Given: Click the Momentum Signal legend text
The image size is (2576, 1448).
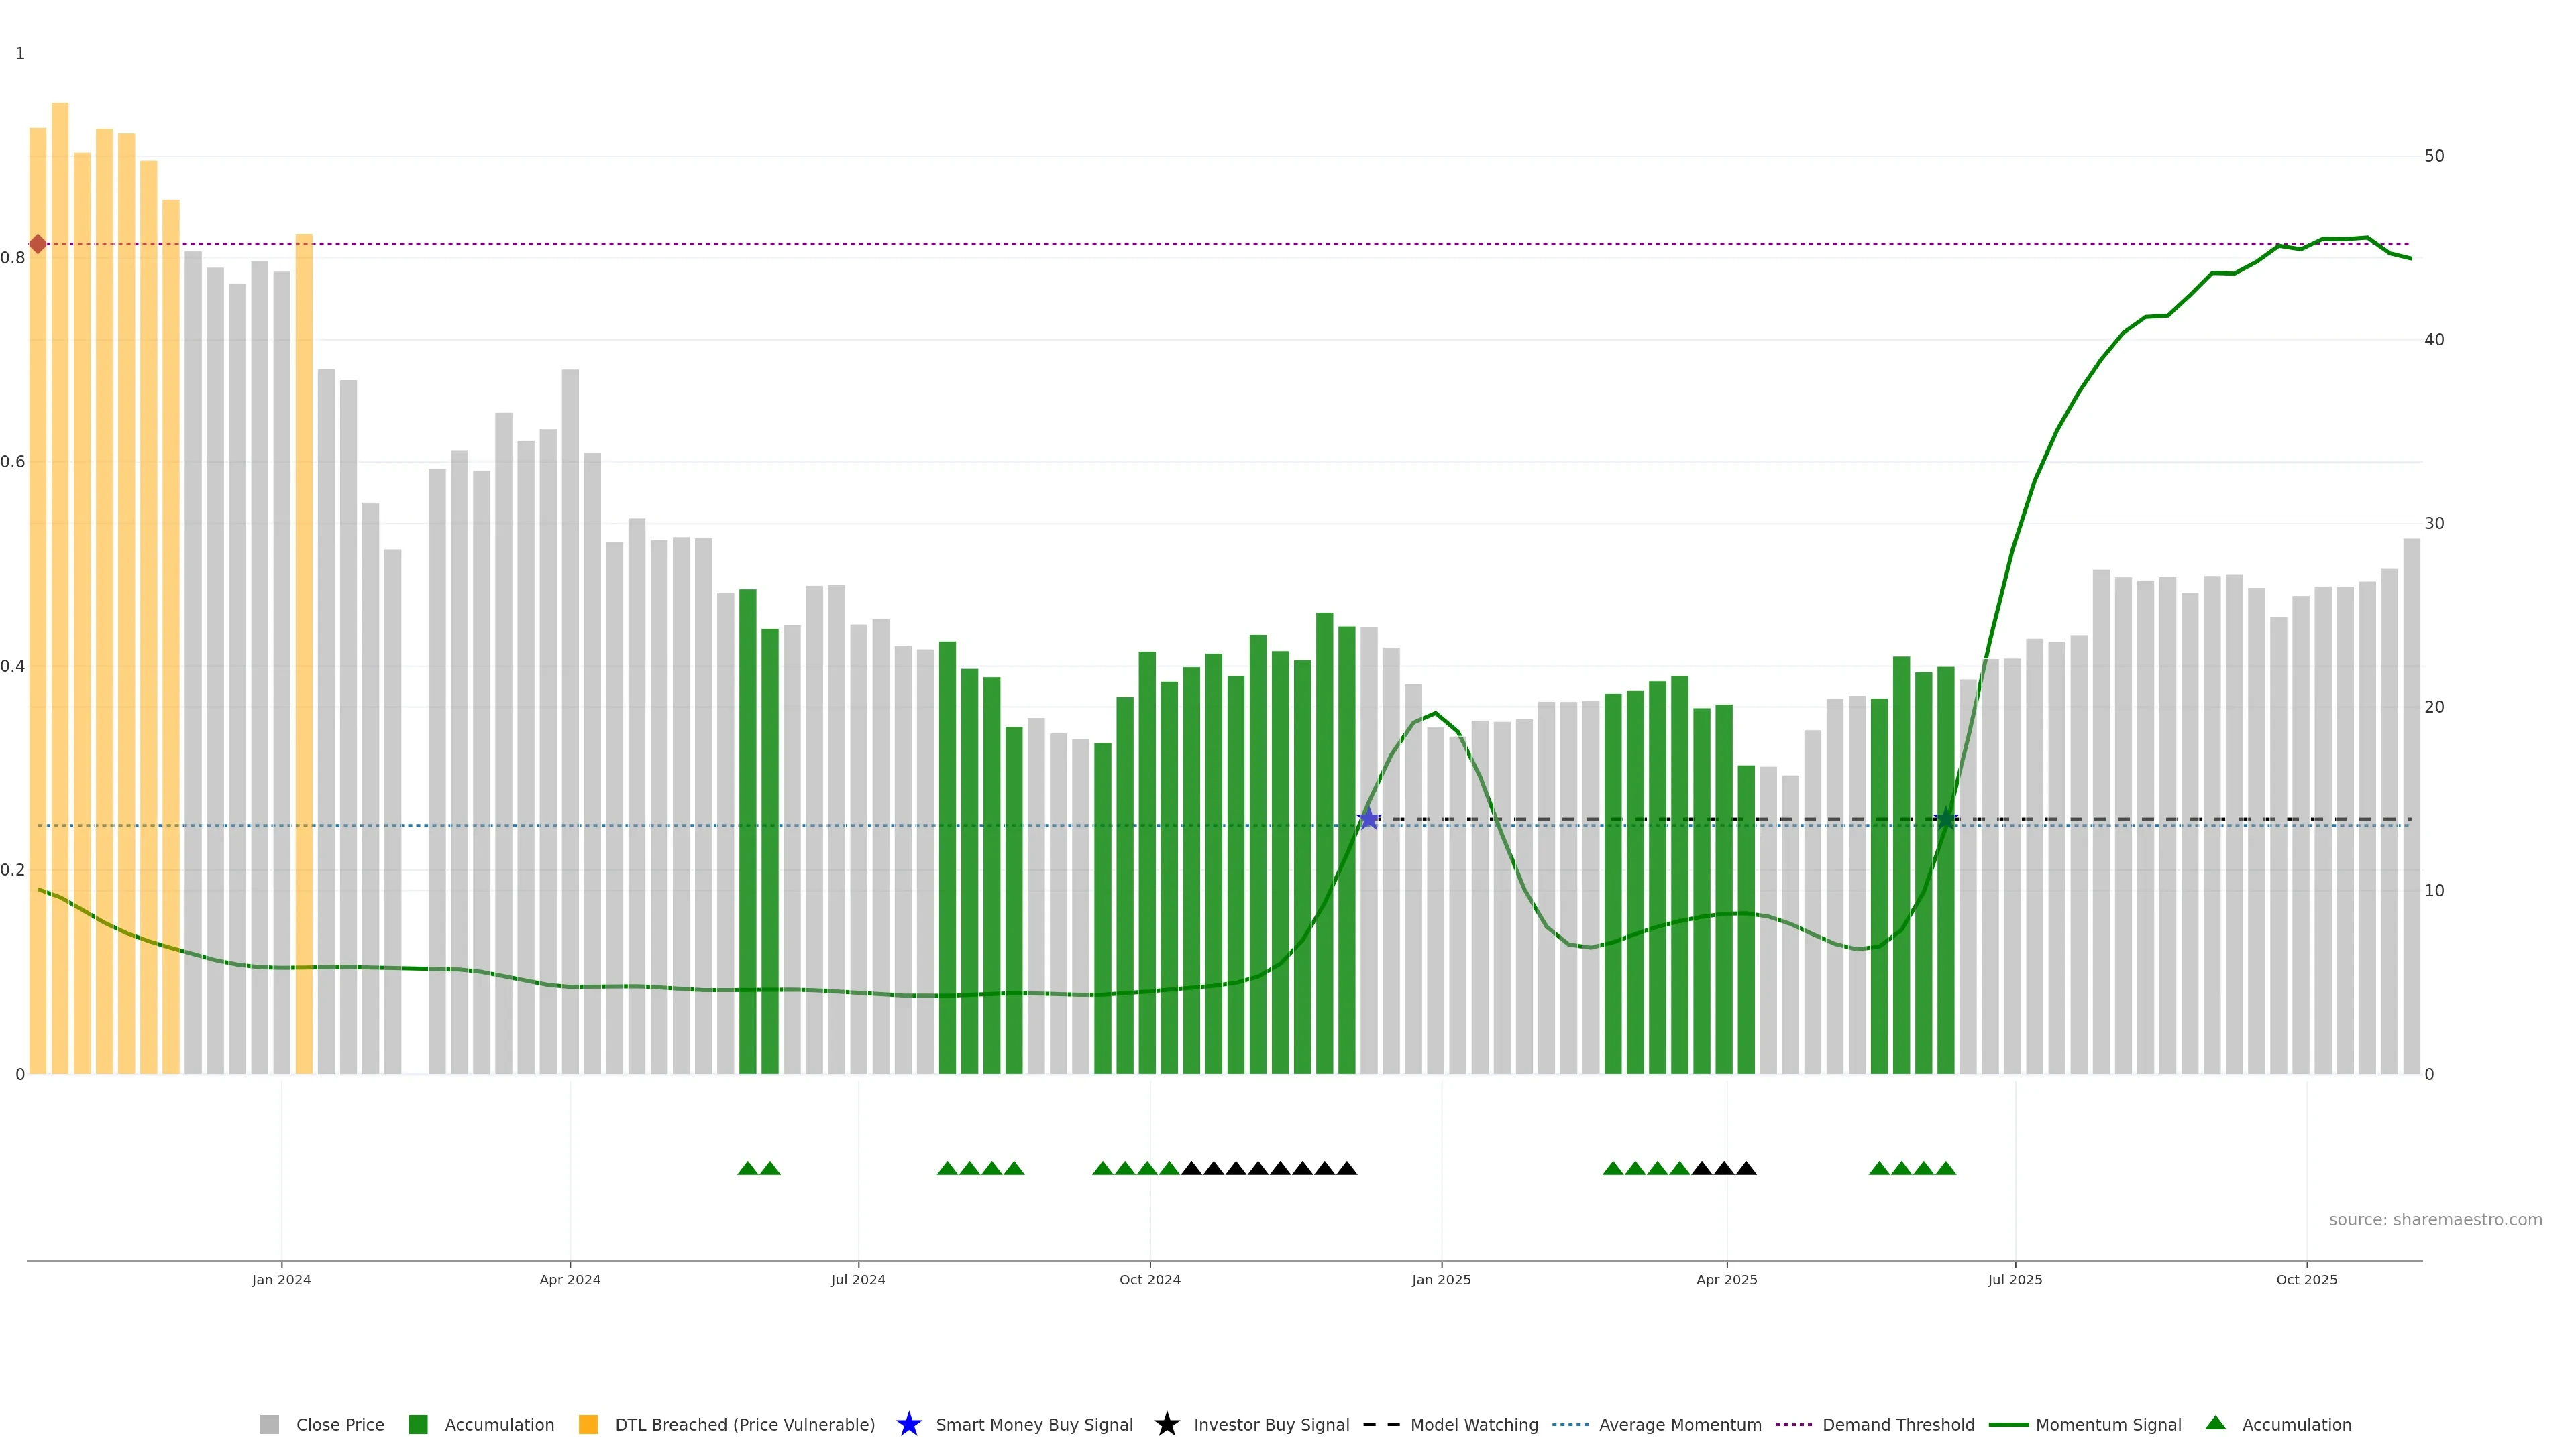Looking at the screenshot, I should [2108, 1424].
